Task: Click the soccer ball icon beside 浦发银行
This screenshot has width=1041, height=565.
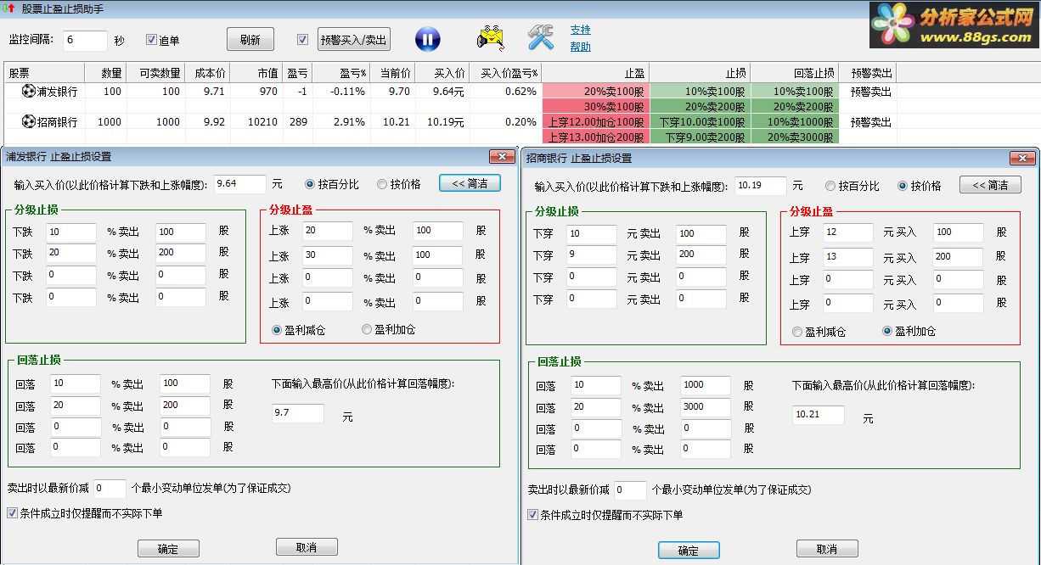Action: (x=28, y=92)
